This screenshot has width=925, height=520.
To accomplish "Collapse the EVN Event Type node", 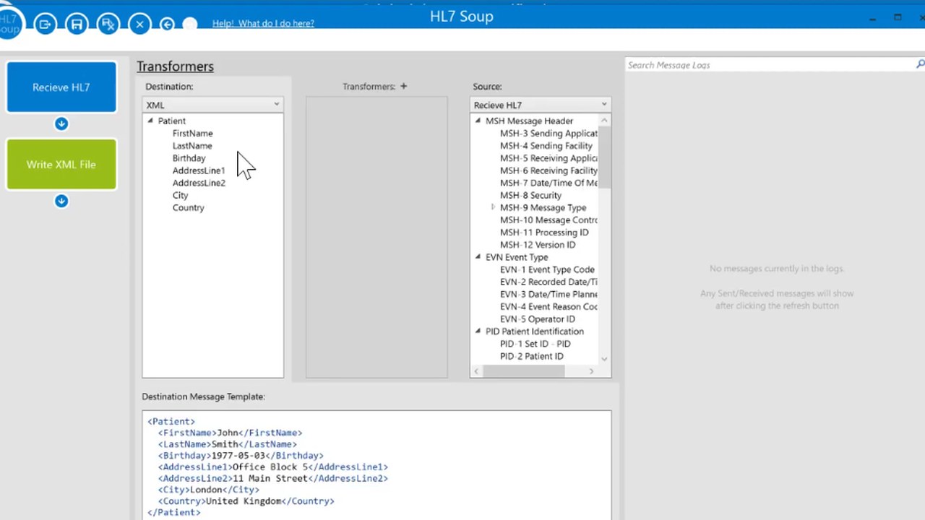I will [x=478, y=257].
